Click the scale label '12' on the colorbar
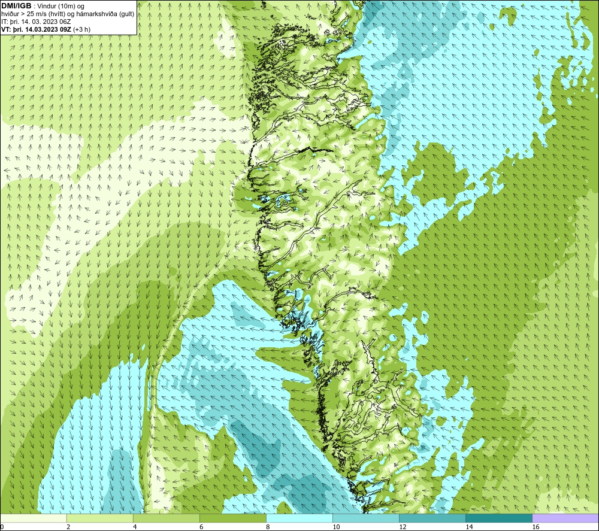 (403, 527)
